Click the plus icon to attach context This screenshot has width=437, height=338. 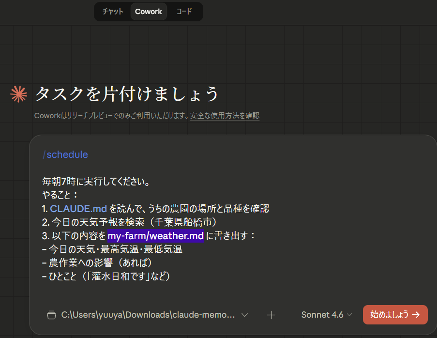click(x=271, y=315)
